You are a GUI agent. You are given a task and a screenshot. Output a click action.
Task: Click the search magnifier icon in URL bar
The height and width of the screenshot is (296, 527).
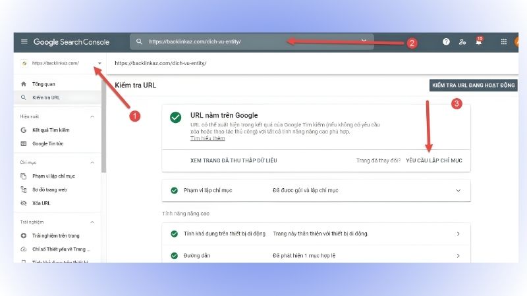pos(139,41)
